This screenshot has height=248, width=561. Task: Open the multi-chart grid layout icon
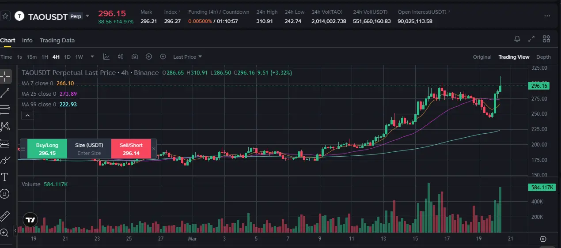click(x=546, y=39)
